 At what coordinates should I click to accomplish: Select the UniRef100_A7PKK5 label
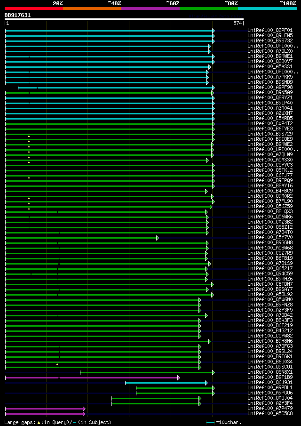tap(270, 77)
